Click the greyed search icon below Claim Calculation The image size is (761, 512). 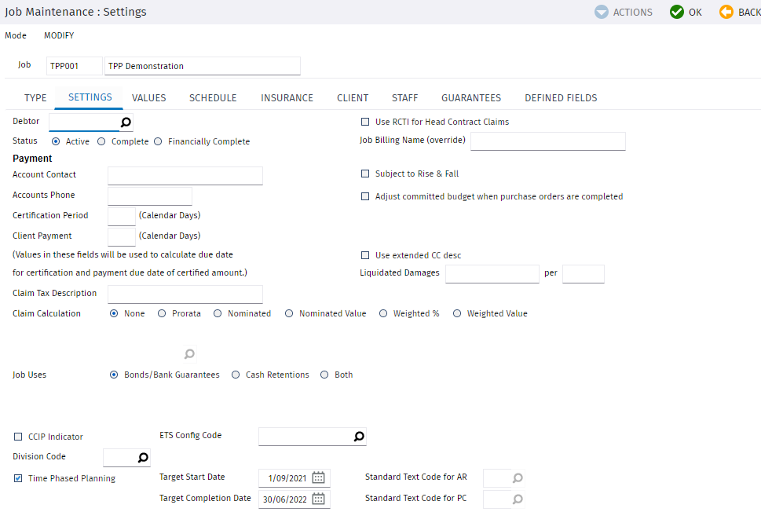point(189,354)
